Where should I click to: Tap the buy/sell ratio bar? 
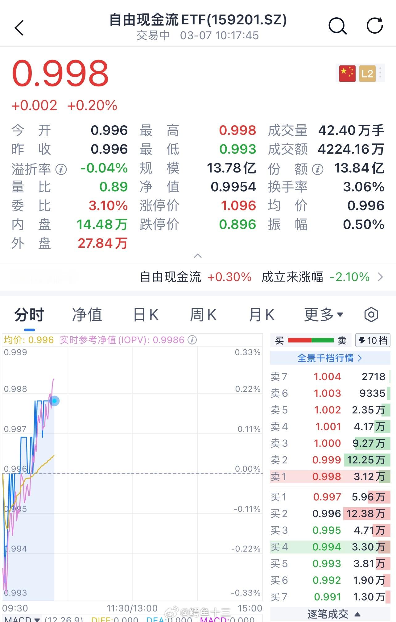[x=311, y=340]
